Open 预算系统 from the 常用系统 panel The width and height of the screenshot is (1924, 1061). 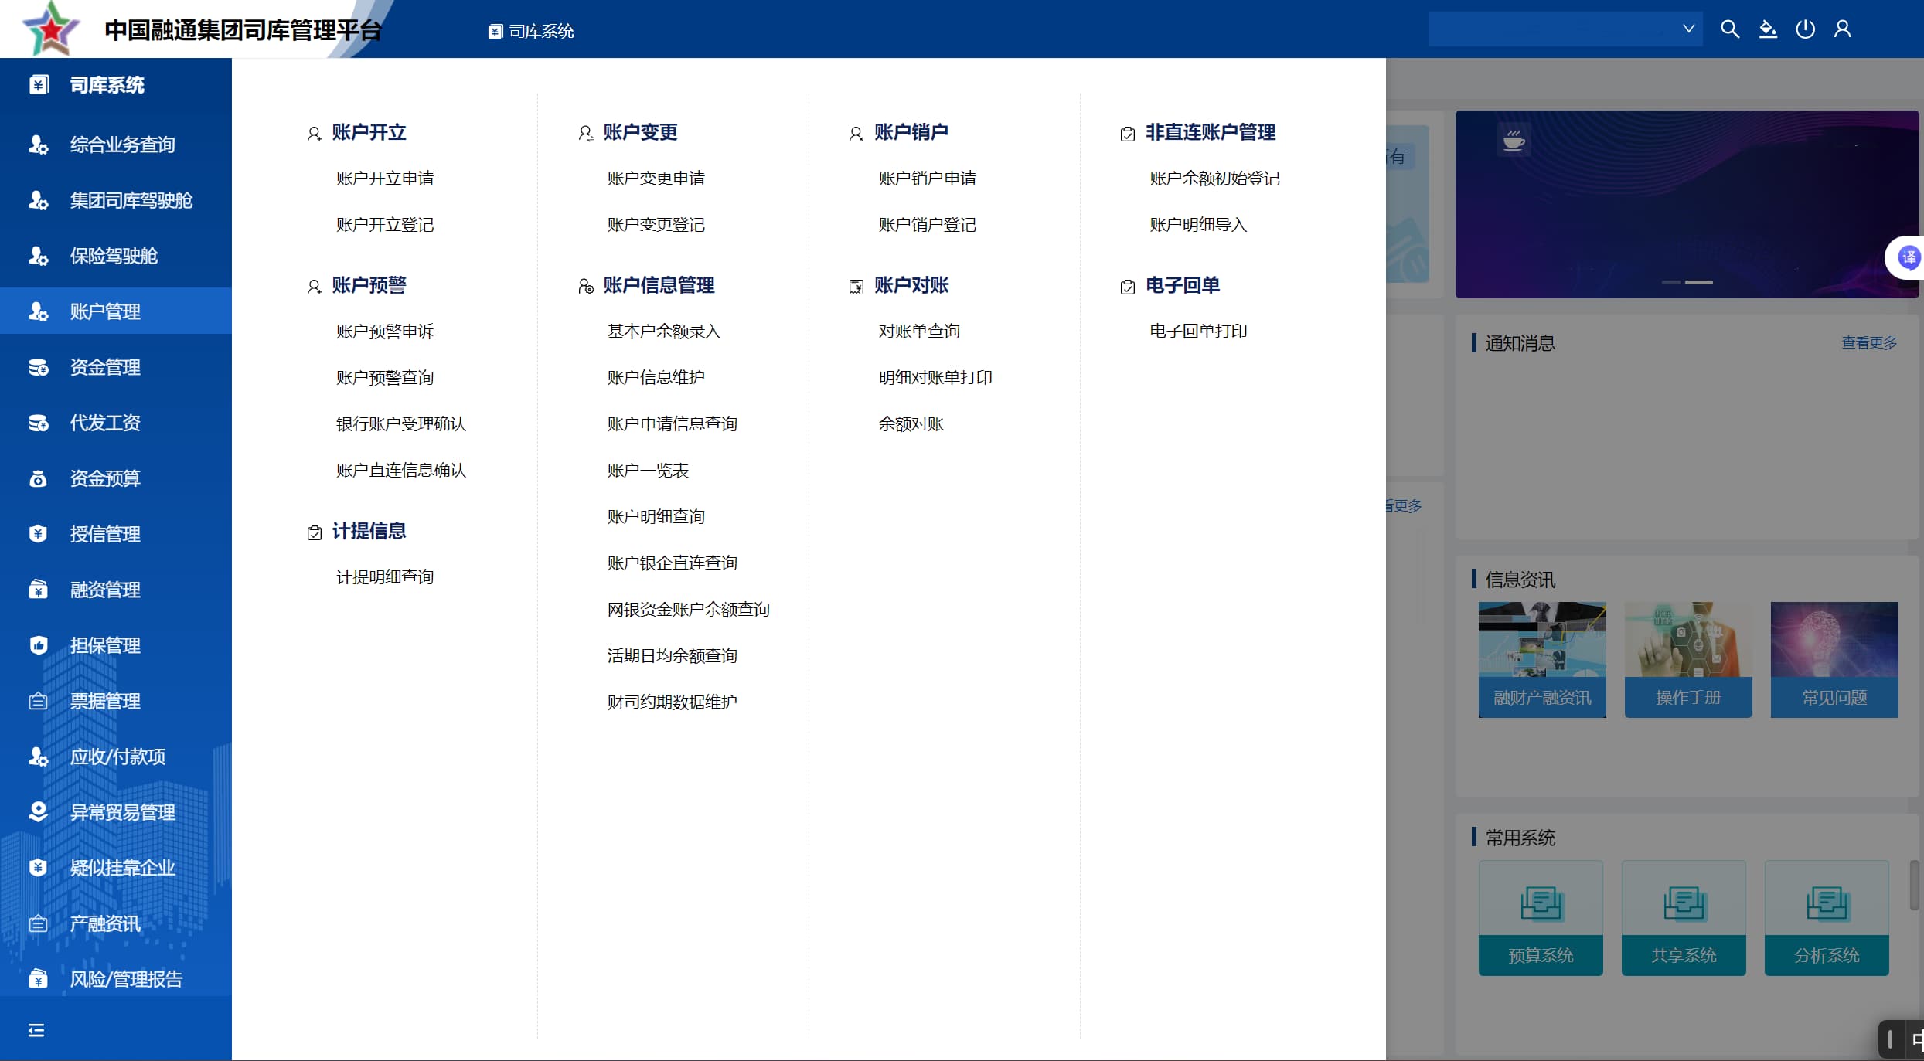[1540, 918]
